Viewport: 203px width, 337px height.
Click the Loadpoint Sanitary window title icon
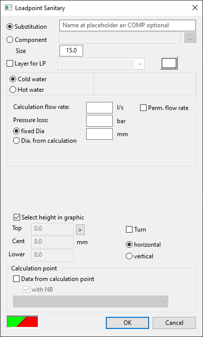8,8
